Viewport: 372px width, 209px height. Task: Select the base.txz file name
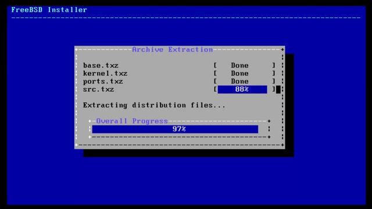pos(101,66)
